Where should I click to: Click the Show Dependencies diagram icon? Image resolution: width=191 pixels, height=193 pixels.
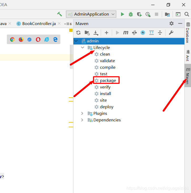coord(151,33)
